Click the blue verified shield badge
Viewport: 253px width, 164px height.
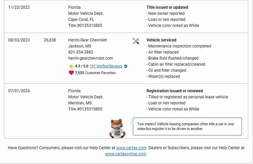click(x=126, y=66)
